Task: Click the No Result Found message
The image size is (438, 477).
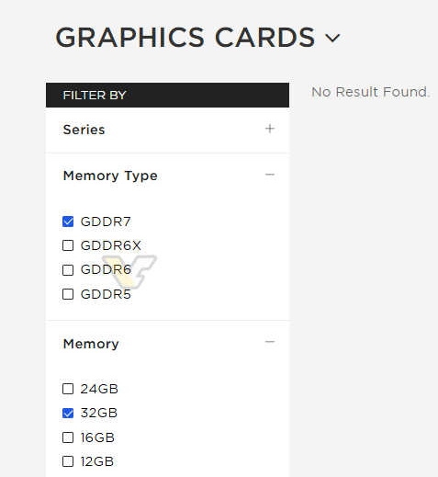Action: coord(370,92)
